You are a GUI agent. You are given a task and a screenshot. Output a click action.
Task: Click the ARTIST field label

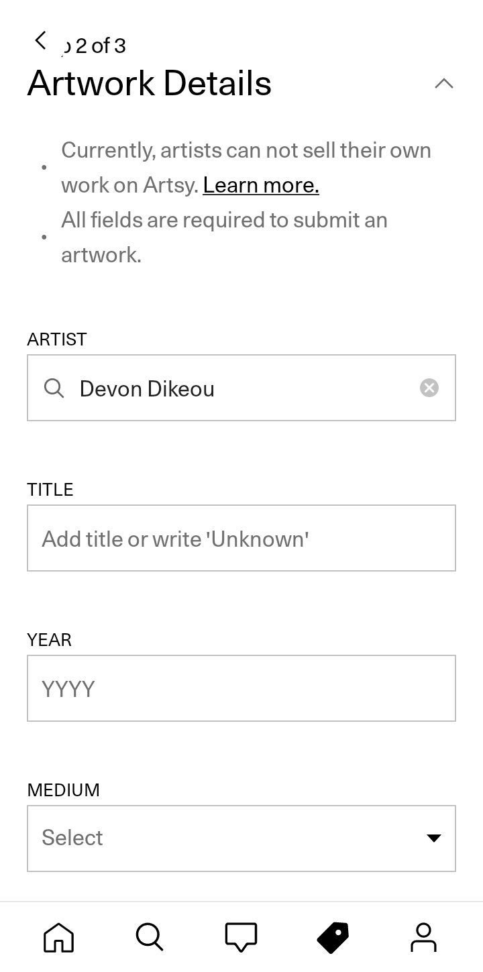tap(57, 339)
